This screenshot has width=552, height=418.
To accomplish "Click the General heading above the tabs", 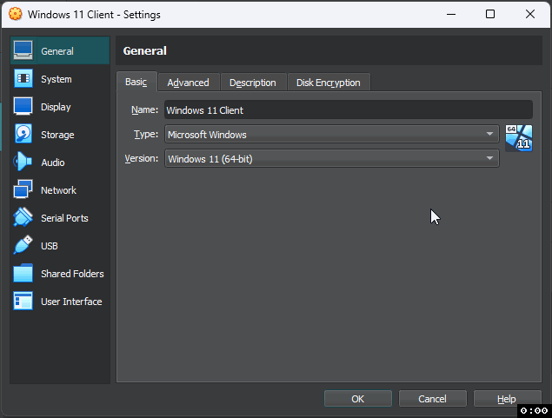I will point(144,50).
